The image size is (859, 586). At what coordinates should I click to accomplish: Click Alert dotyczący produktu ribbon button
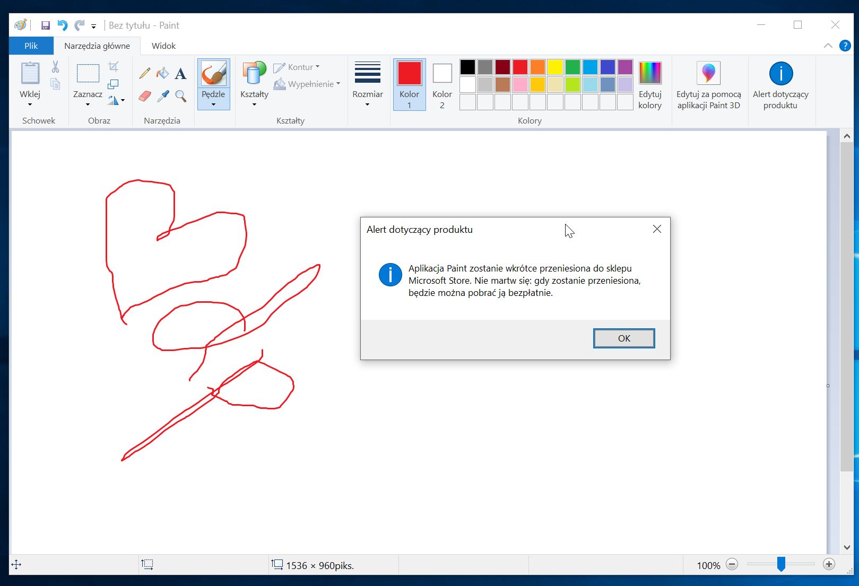point(780,85)
